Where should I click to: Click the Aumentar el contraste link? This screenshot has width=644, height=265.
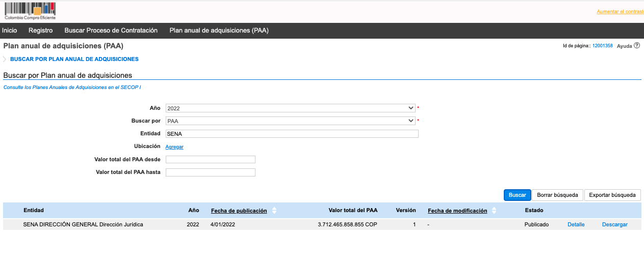tap(620, 11)
